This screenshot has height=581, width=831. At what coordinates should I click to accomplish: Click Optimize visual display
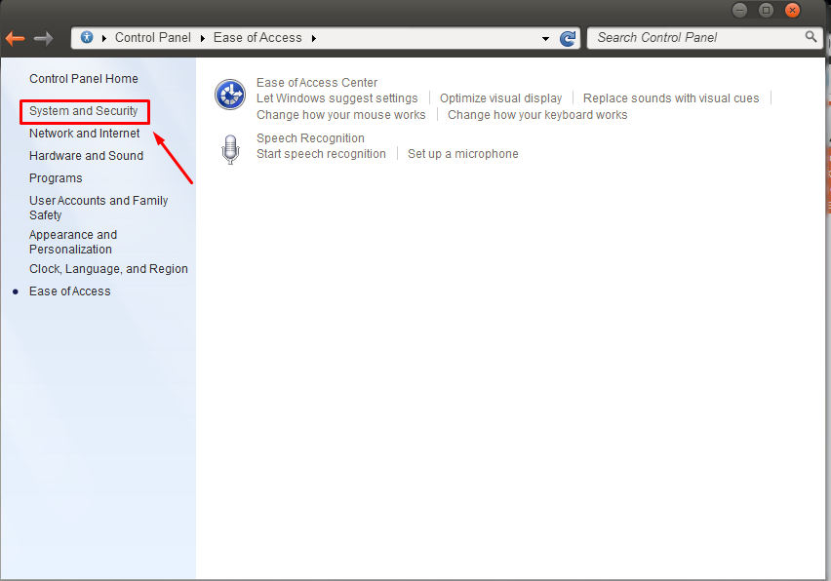[x=500, y=97]
